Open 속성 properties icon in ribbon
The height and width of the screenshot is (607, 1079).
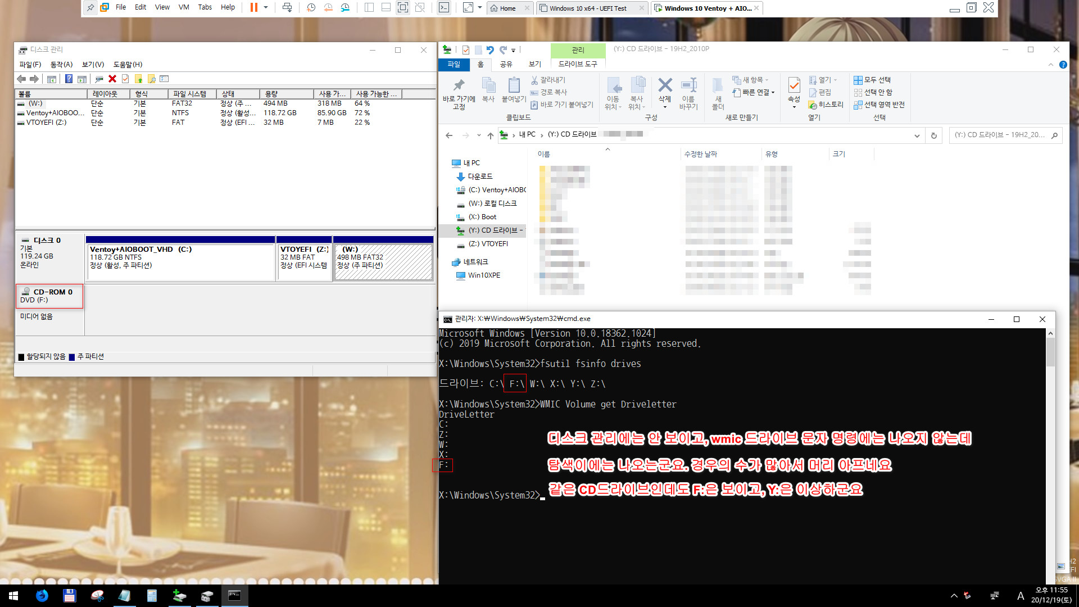click(794, 86)
